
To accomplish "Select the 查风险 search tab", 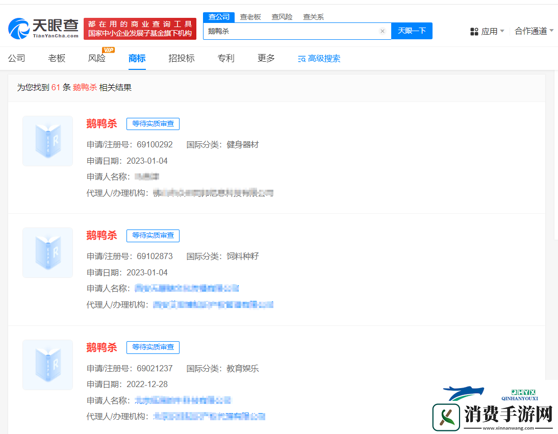I will point(282,17).
